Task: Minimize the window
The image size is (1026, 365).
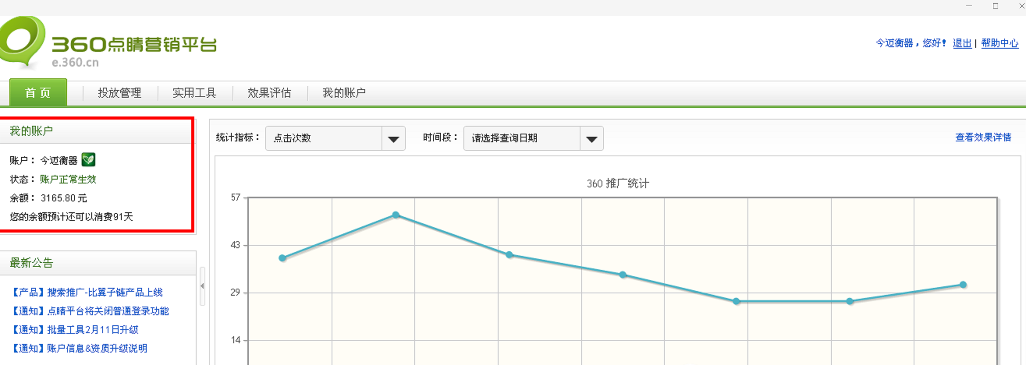Action: tap(969, 6)
